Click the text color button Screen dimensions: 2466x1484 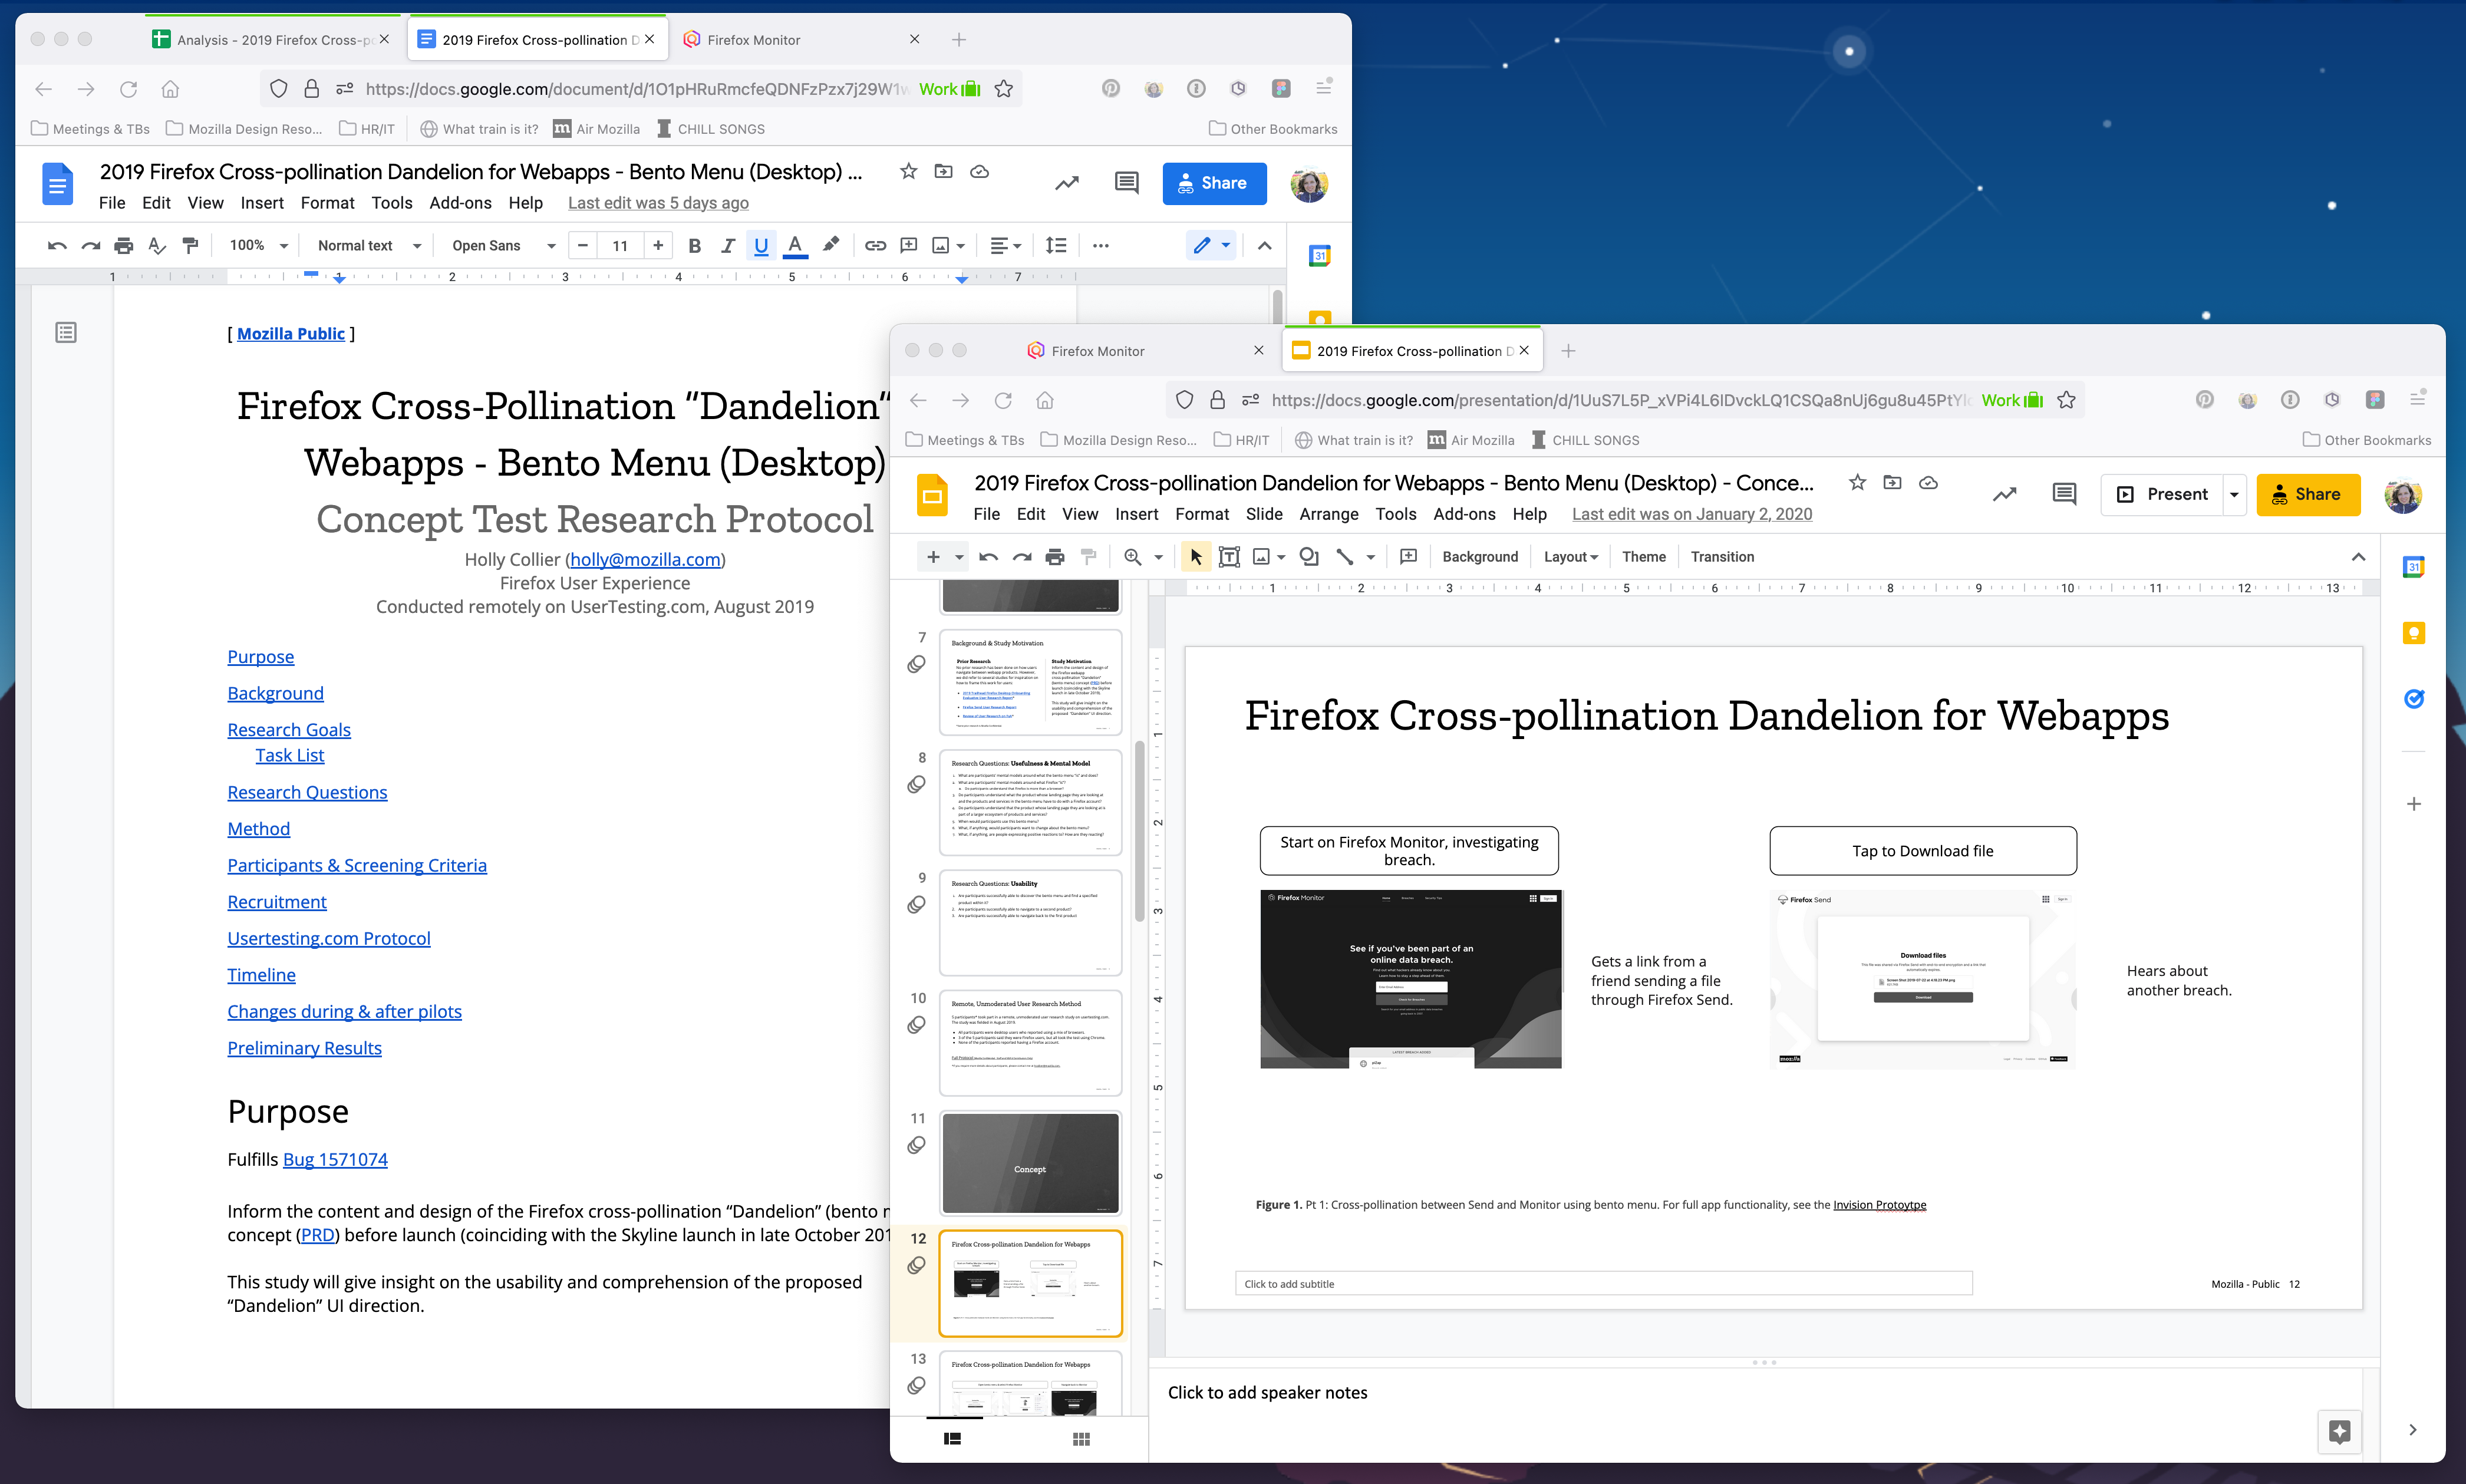click(x=795, y=246)
